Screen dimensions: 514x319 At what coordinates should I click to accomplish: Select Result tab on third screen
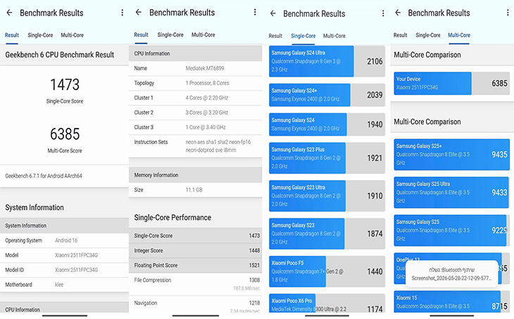point(275,36)
